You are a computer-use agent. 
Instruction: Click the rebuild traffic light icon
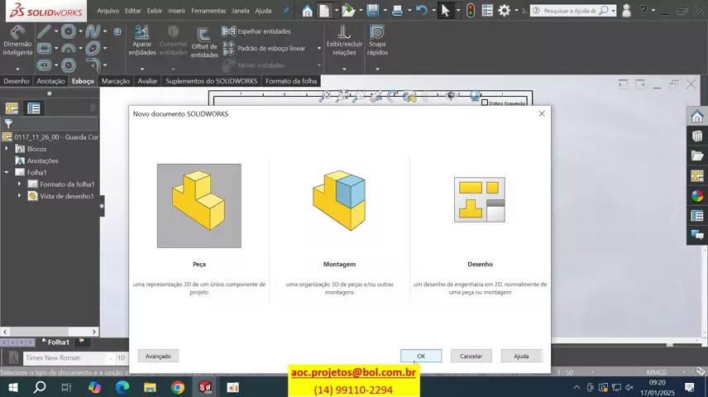click(x=471, y=11)
